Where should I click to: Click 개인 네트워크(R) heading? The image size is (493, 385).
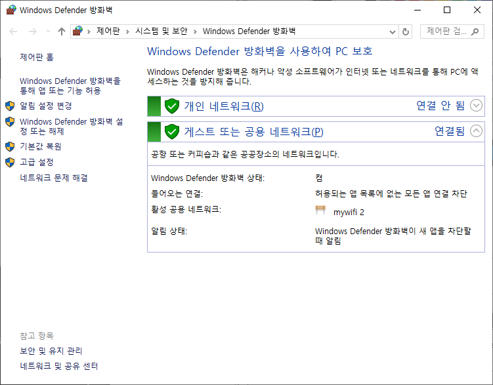pos(224,106)
